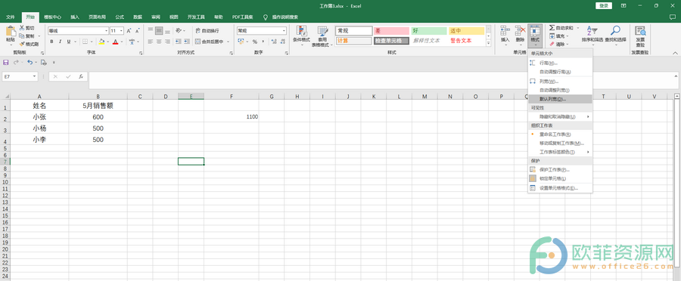Click the Cut scissors icon
681x281 pixels.
[22, 28]
